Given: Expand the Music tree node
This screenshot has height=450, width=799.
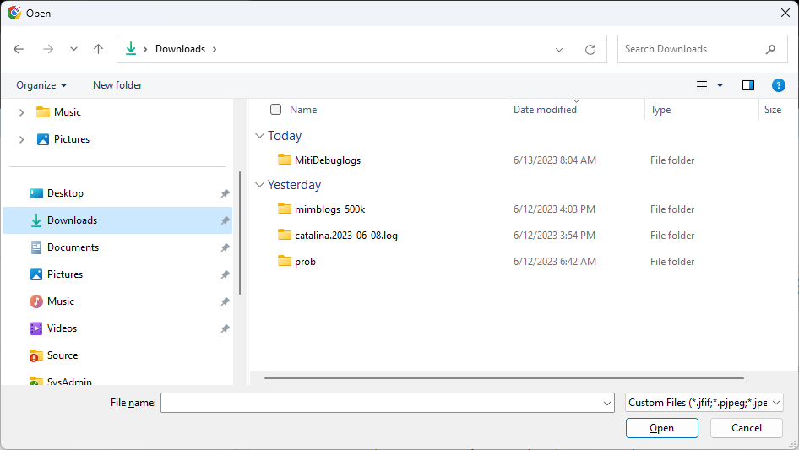Looking at the screenshot, I should pos(21,112).
